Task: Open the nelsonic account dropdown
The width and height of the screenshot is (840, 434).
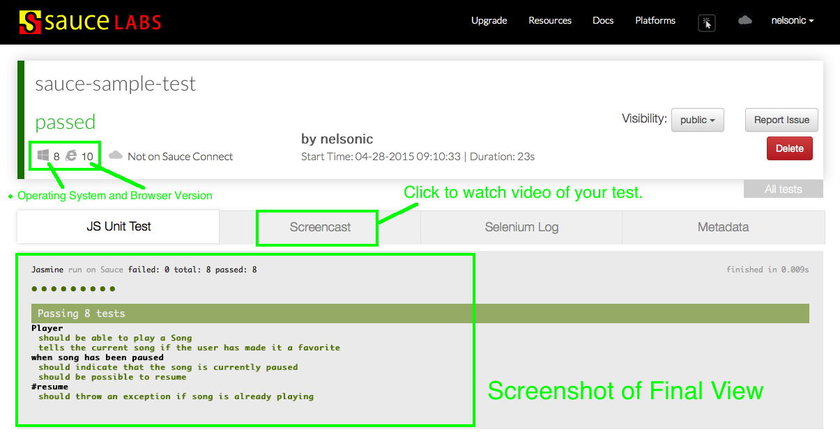Action: pyautogui.click(x=793, y=21)
